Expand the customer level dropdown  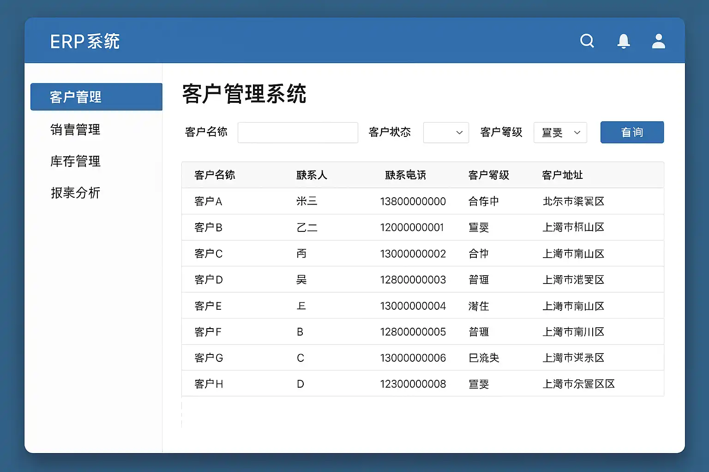tap(560, 133)
